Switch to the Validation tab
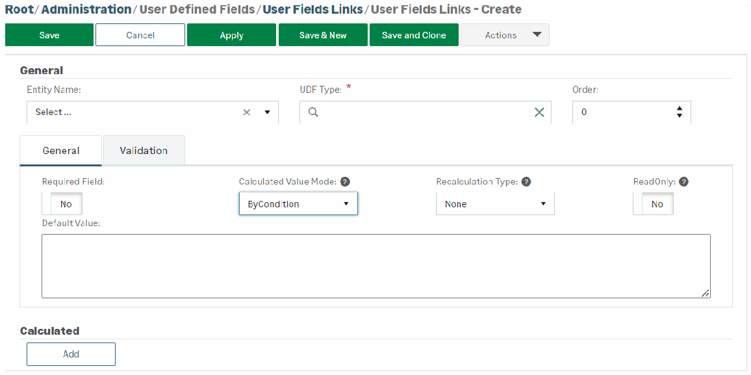The image size is (751, 375). (x=144, y=151)
